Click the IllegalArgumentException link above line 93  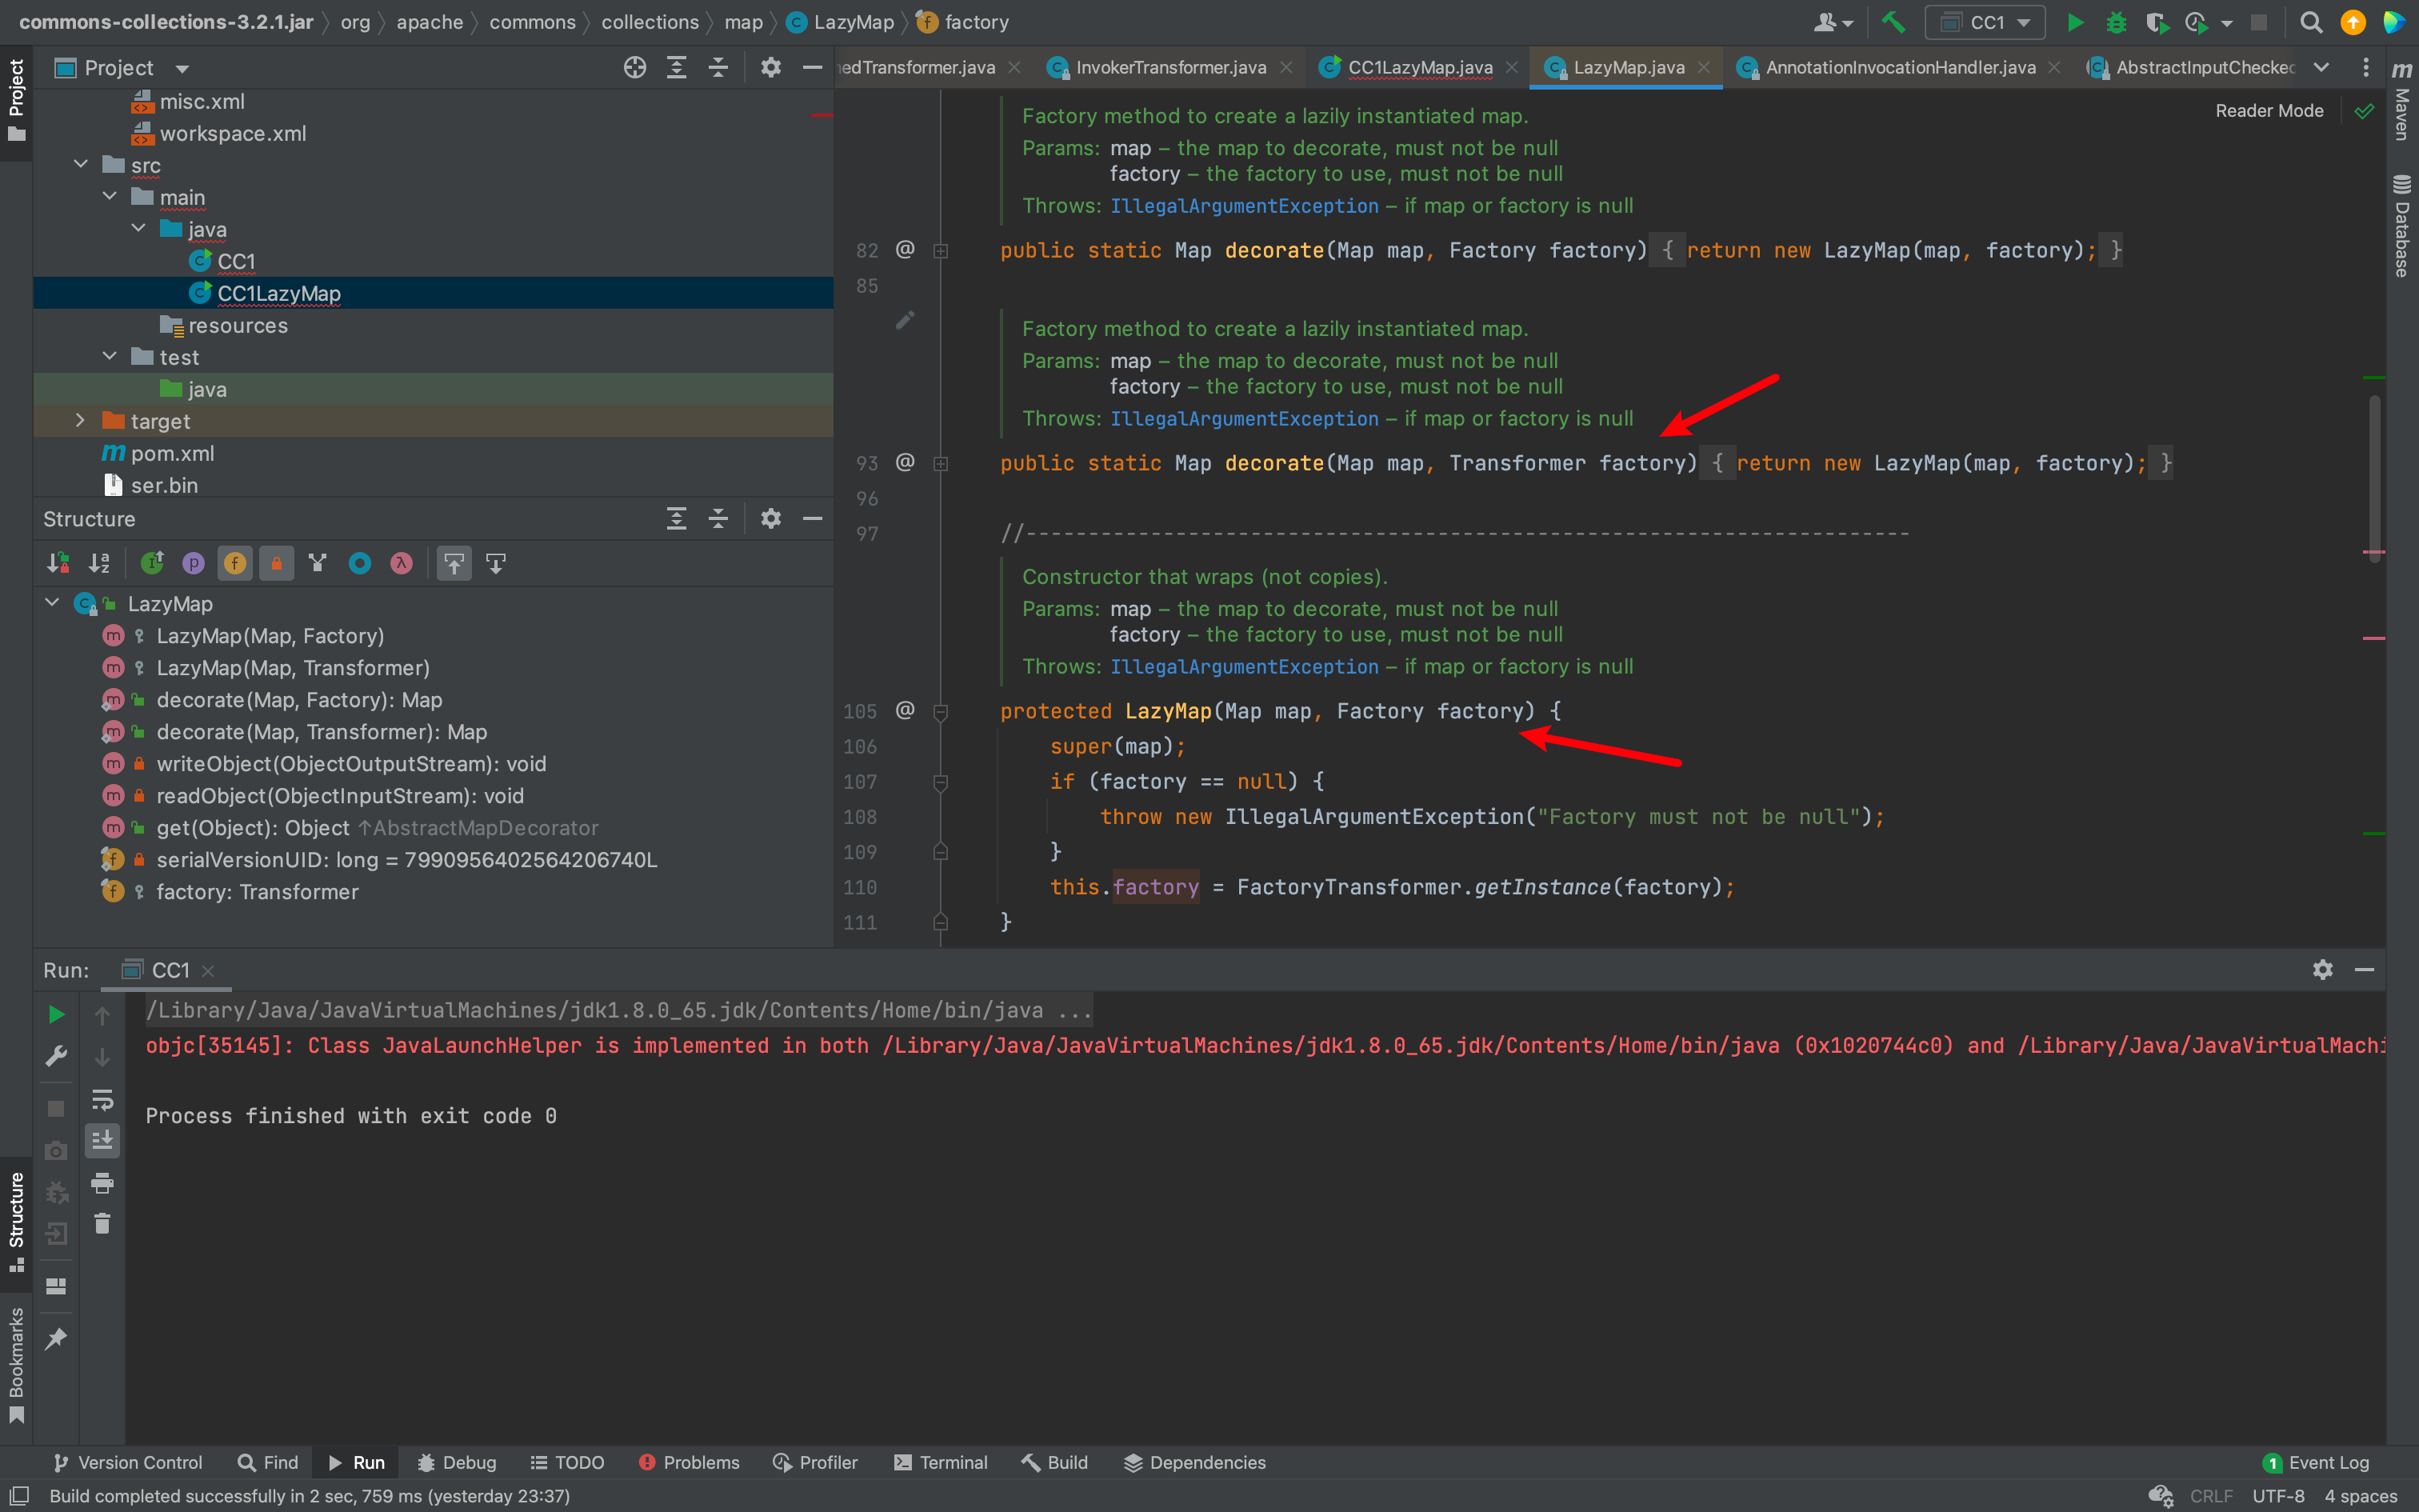point(1243,418)
